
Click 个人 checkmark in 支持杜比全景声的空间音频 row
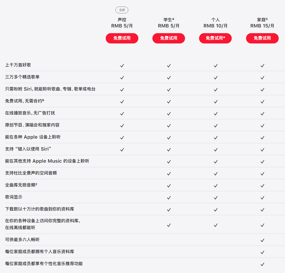tap(216, 174)
